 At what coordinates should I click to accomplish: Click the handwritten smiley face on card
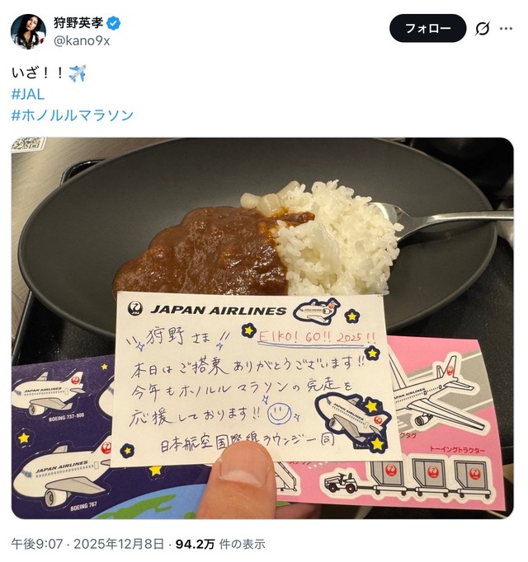[279, 413]
